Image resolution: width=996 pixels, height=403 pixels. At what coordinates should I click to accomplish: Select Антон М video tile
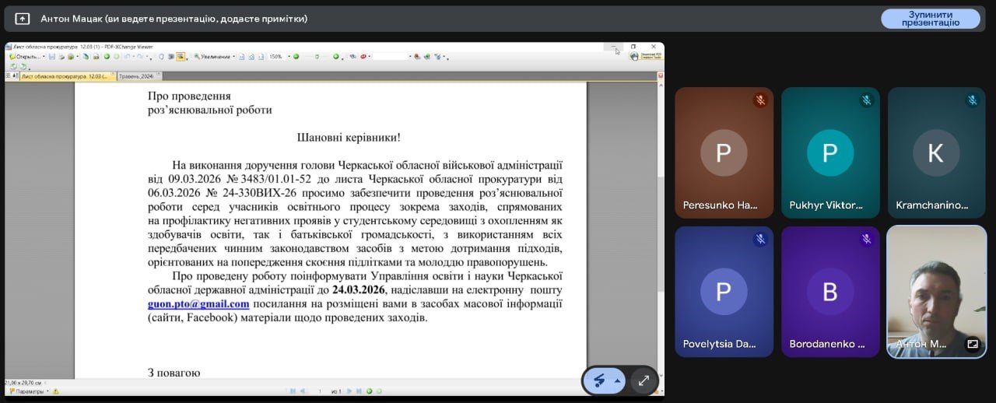point(937,292)
